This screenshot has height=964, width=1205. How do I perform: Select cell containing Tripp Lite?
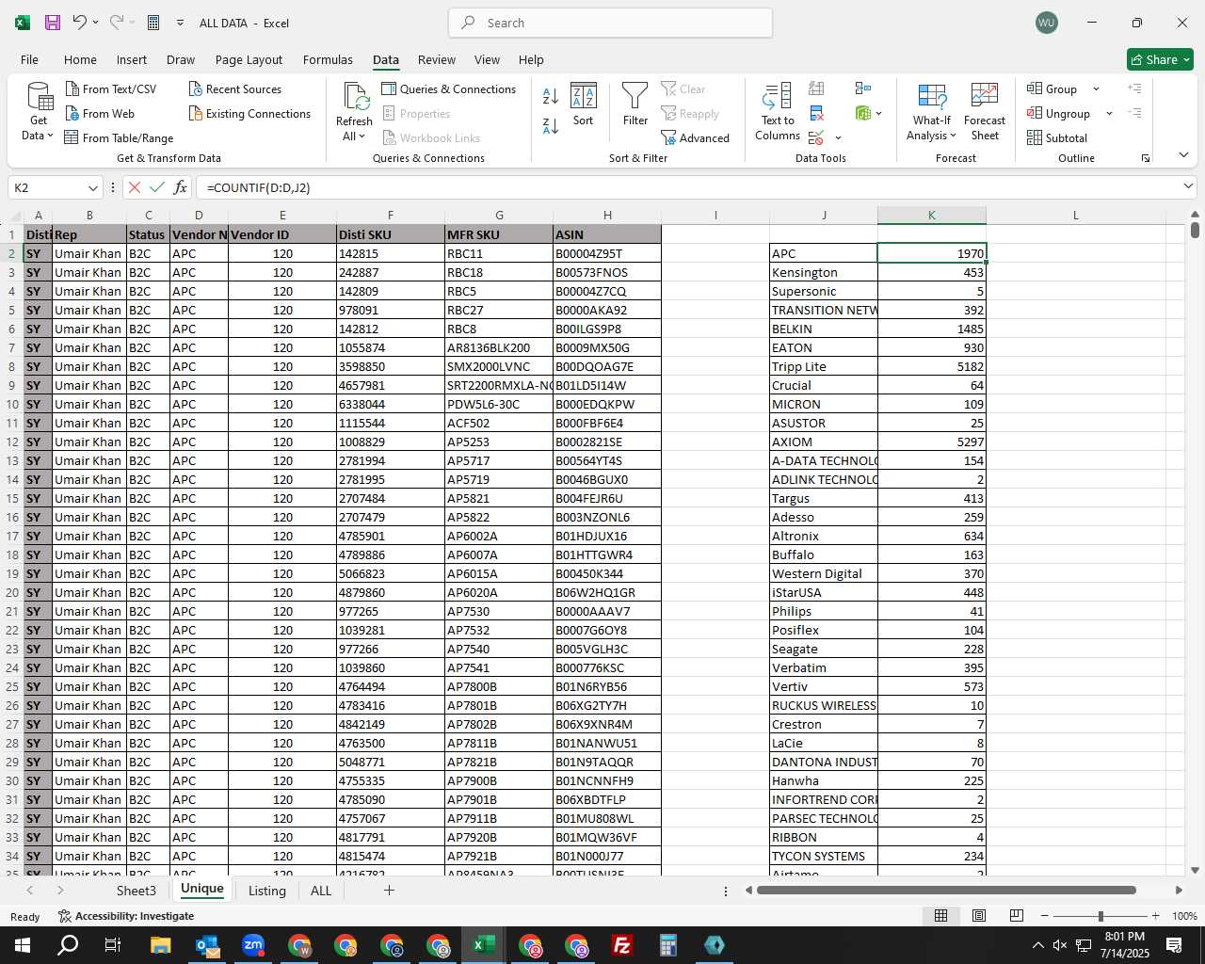point(824,366)
